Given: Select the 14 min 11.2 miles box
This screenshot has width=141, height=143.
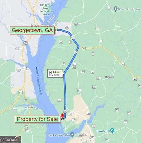Looking at the screenshot, I should (x=55, y=73).
